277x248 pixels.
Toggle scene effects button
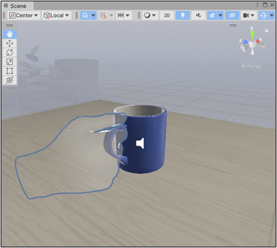click(212, 15)
